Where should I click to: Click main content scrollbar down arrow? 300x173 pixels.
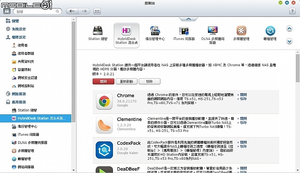pos(297,170)
